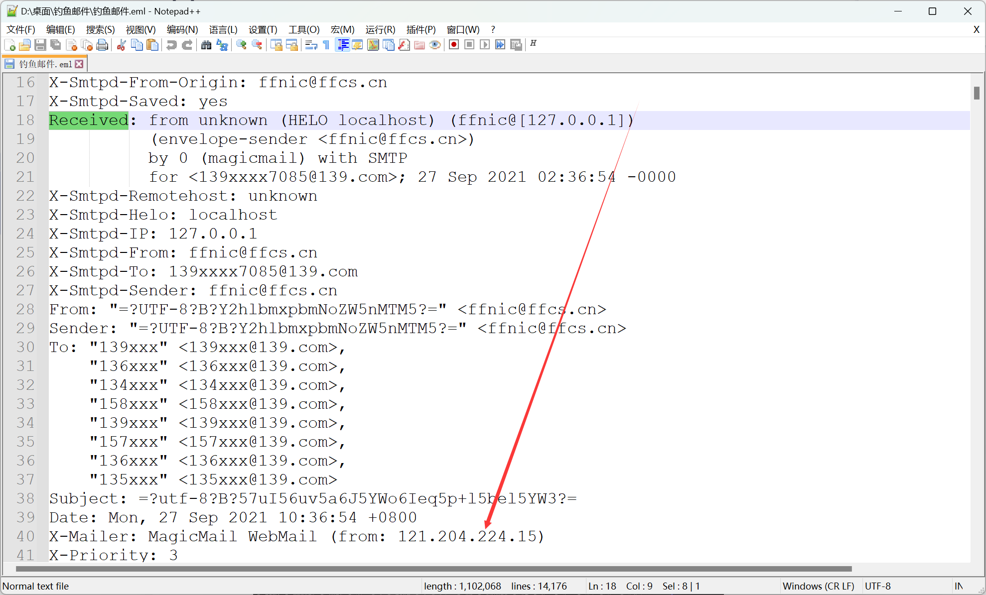986x595 pixels.
Task: Click the Zoom in magnifier icon
Action: [242, 45]
